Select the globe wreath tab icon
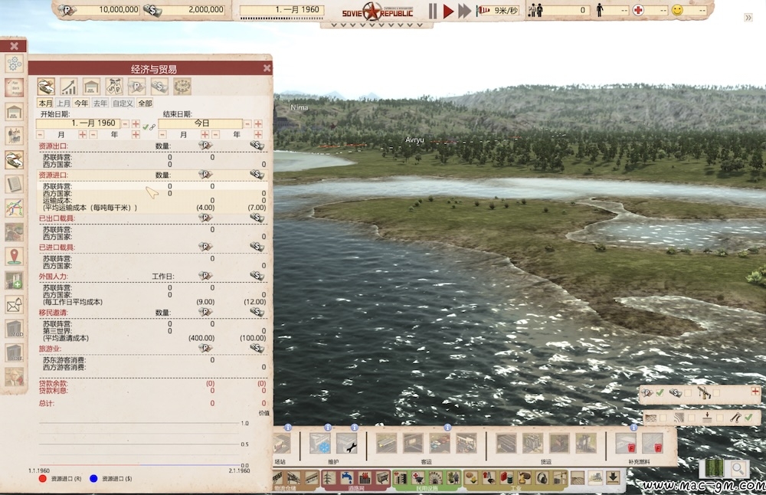The height and width of the screenshot is (495, 766). coord(182,87)
